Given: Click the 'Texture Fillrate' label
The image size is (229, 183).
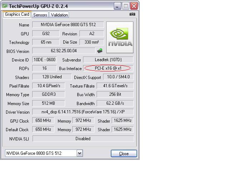Looking at the screenshot, I should coord(82,86).
